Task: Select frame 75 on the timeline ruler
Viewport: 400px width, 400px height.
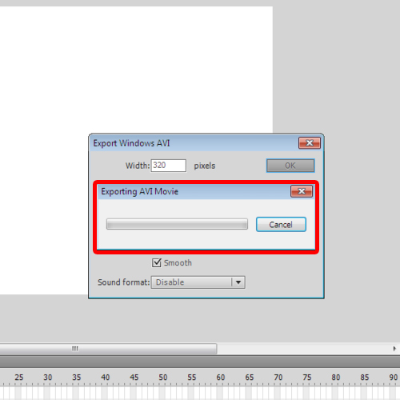Action: [x=306, y=378]
